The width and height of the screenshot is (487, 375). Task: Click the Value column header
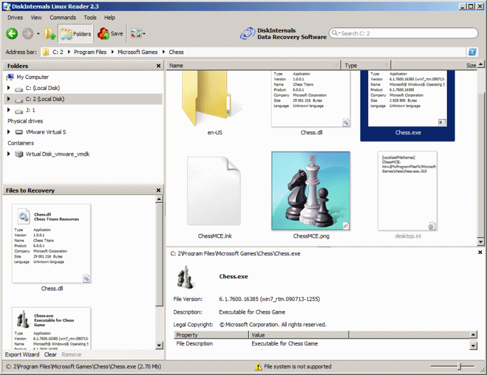pos(299,335)
